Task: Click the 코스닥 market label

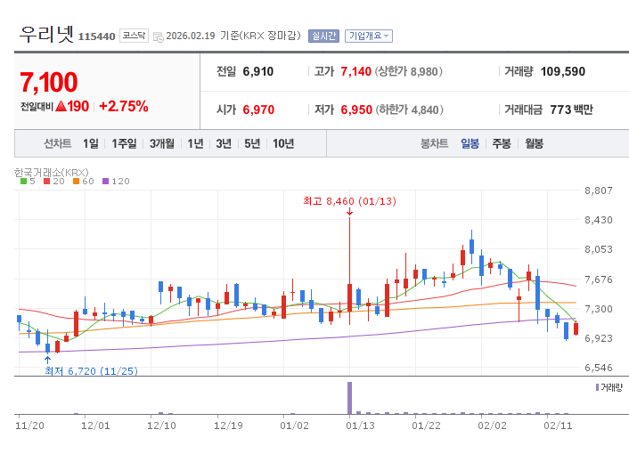Action: (134, 36)
